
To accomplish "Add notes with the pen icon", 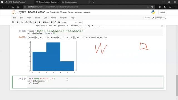I will click(165, 7).
